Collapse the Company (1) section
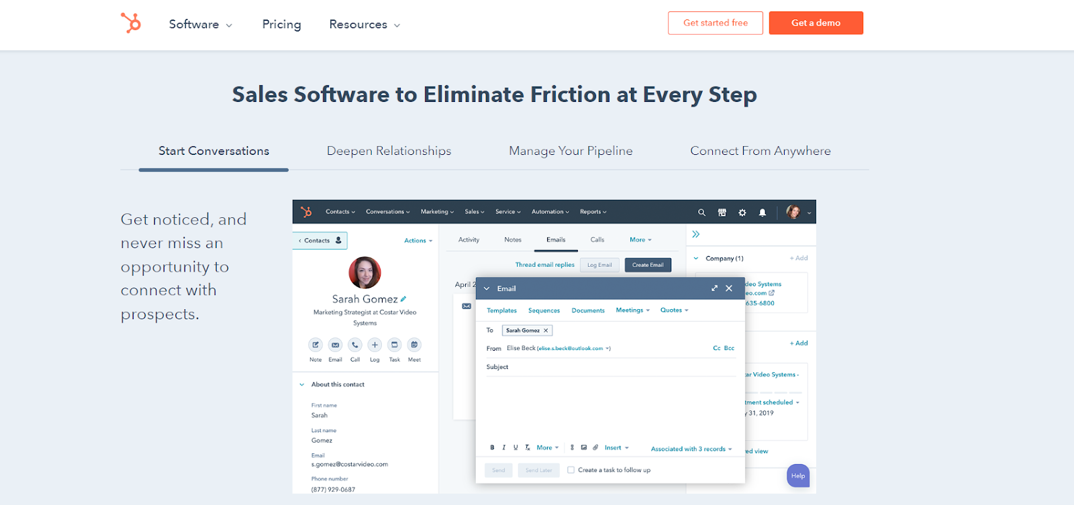 point(696,258)
